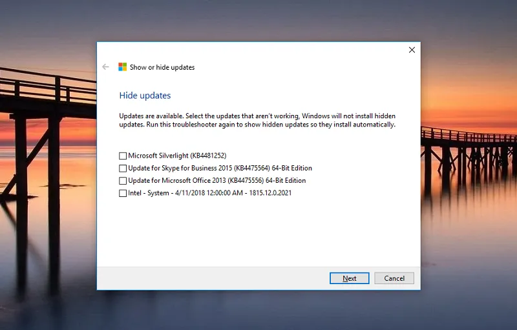This screenshot has width=517, height=330.
Task: Click the 'Update for Skype for Business 2015' label
Action: (x=220, y=168)
